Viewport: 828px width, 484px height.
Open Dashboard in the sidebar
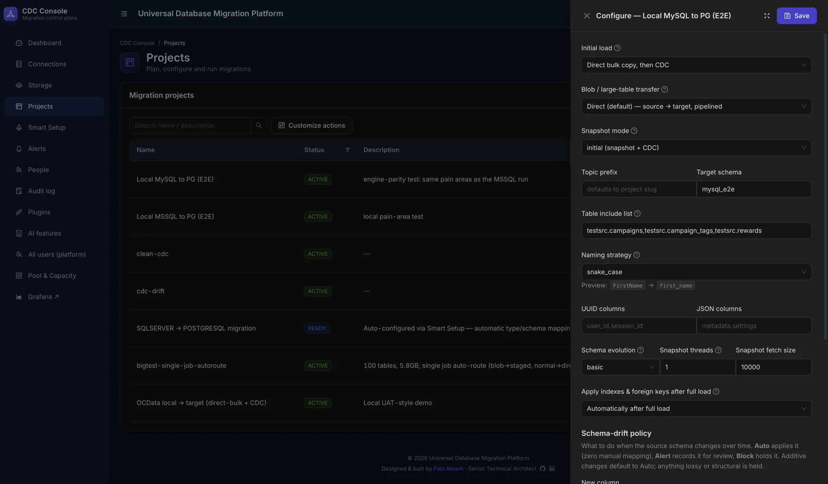coord(54,43)
